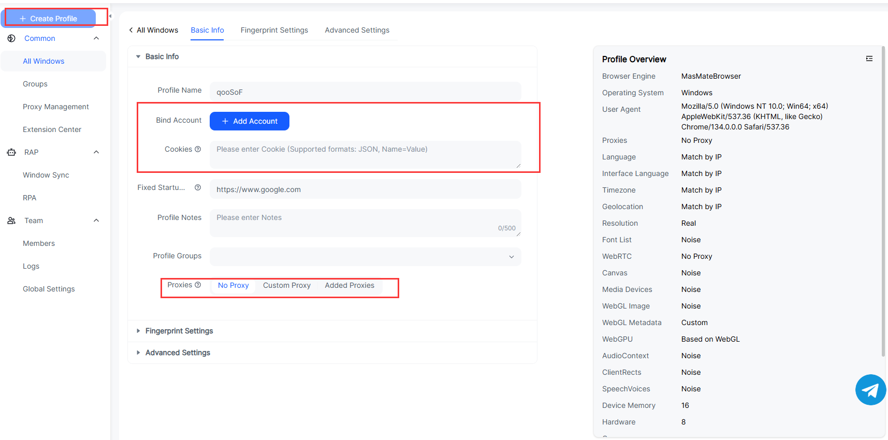Click into the Profile Name input field
This screenshot has width=888, height=440.
pyautogui.click(x=365, y=92)
